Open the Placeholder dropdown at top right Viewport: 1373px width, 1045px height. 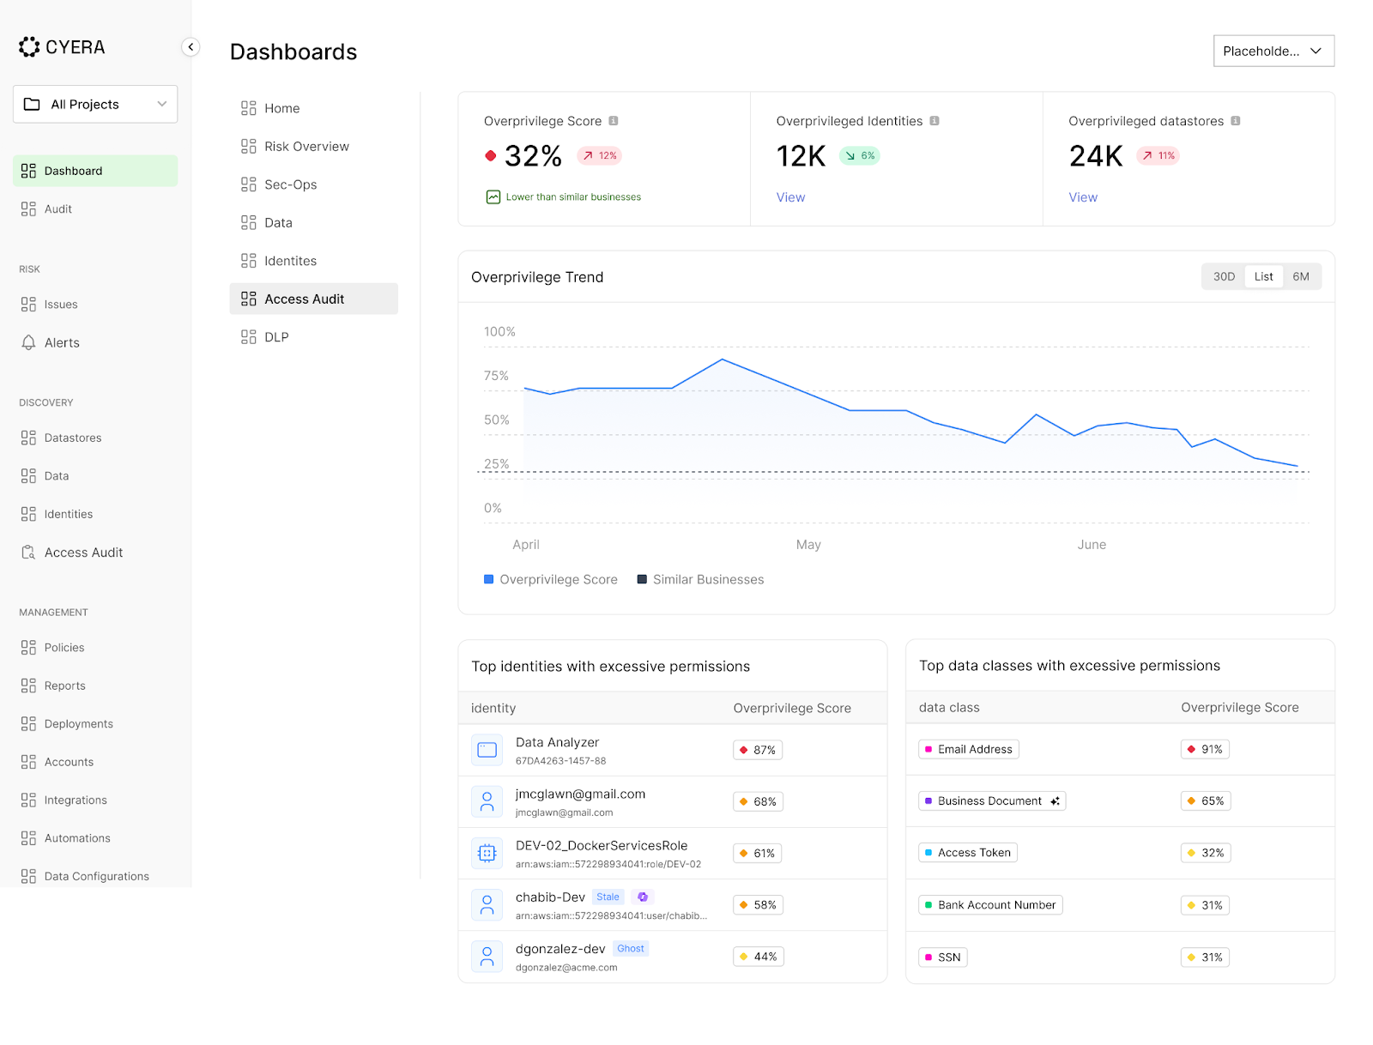coord(1273,51)
